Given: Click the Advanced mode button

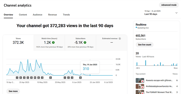Looking at the screenshot, I should click(x=169, y=5).
